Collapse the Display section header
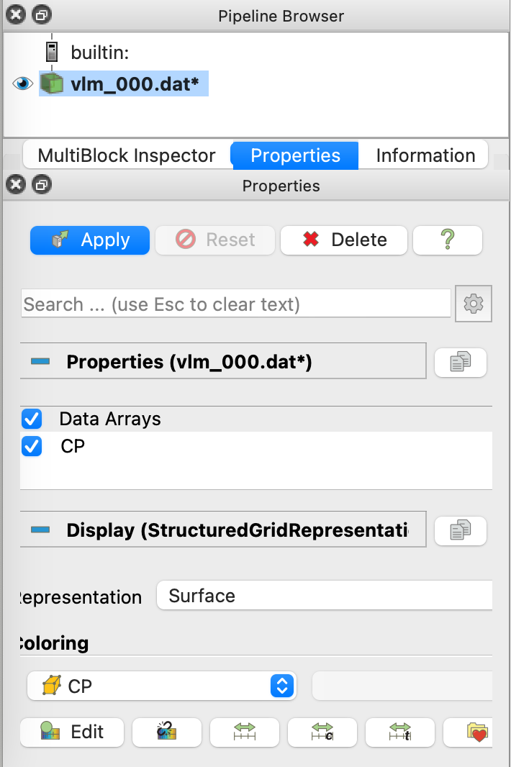 [40, 530]
